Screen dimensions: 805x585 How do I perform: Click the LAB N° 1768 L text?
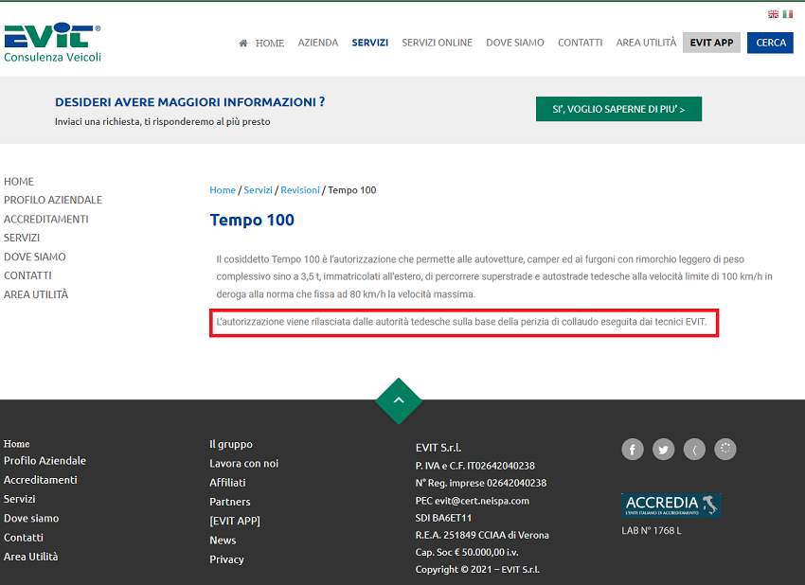tap(652, 531)
